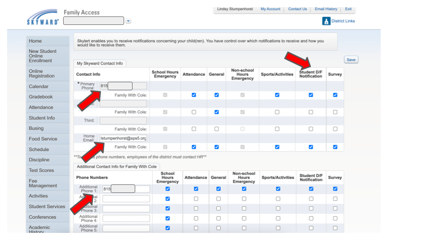Open Online Registration menu item
This screenshot has height=240, width=427.
(48, 74)
